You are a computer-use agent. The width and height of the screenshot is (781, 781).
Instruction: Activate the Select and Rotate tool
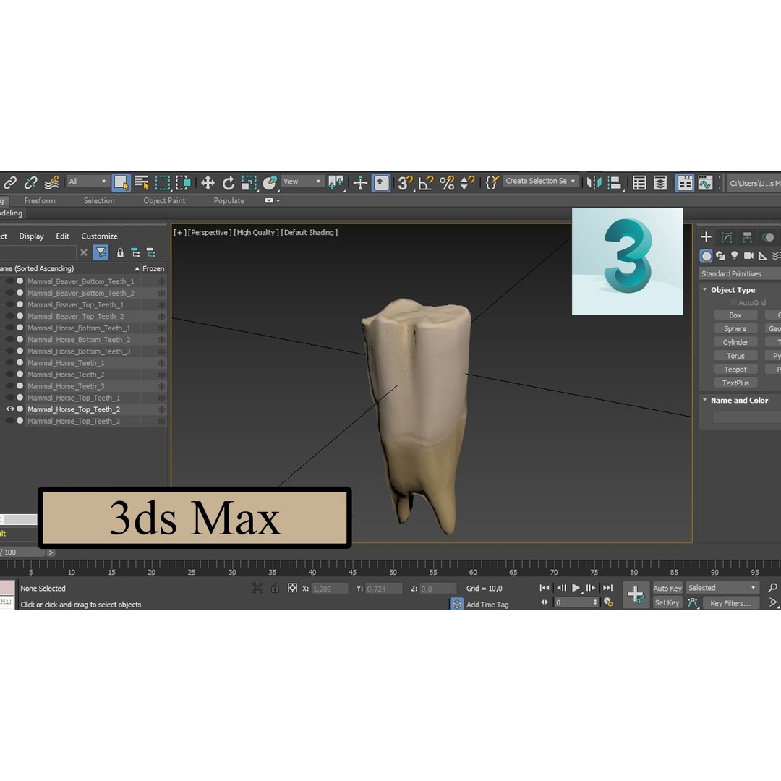(x=229, y=183)
